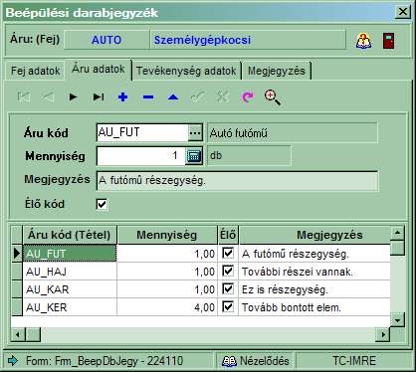Switch to Fej adatok tab

[35, 71]
